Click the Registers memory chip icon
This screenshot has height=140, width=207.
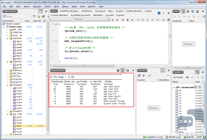187,77
